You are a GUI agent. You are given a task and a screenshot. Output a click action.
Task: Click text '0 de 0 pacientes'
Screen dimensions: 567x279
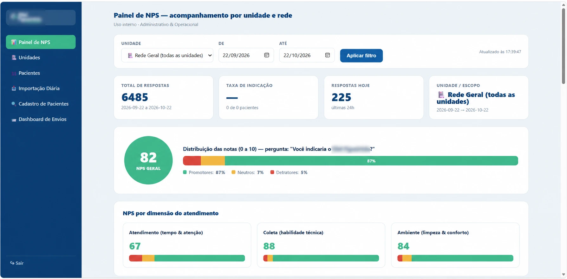pyautogui.click(x=242, y=107)
